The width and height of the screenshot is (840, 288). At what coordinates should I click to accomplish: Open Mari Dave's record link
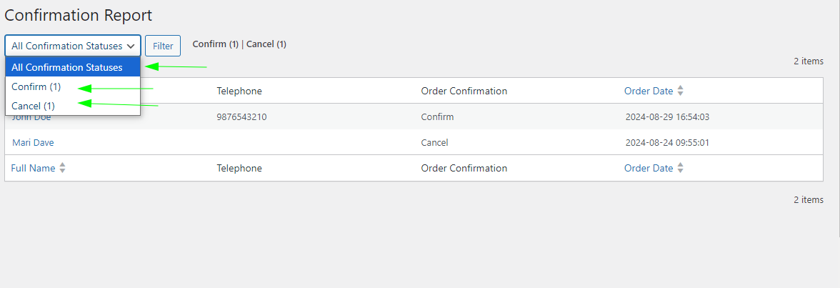[33, 142]
